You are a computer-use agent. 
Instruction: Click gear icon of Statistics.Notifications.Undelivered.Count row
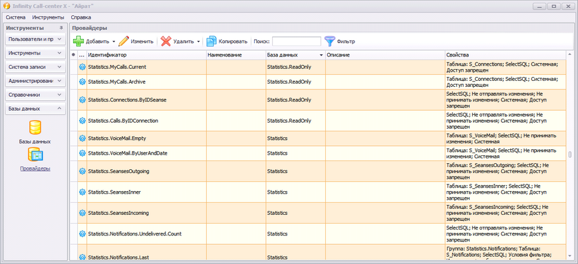[x=82, y=233]
